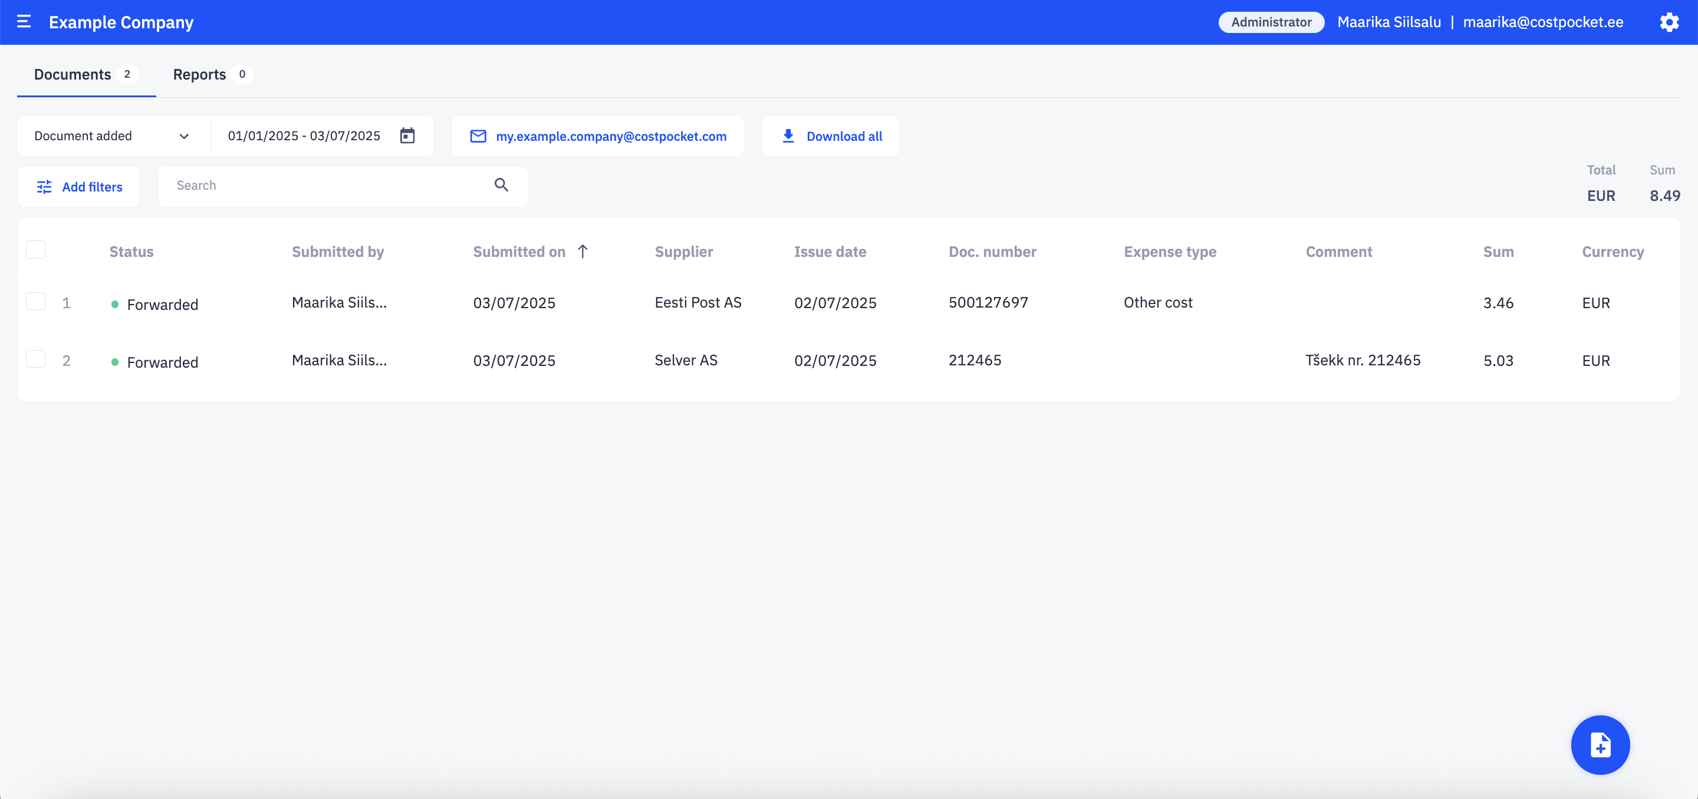Screen dimensions: 1698x799
Task: Focus the Search input field
Action: tap(343, 186)
